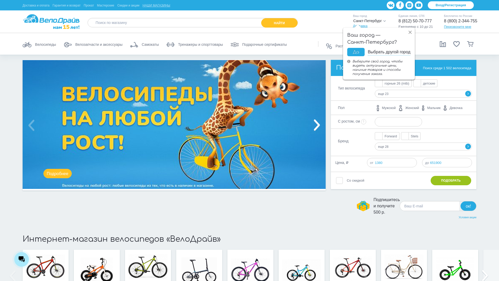Select Девочка gender option
Viewport: 499px width, 281px height.
(x=453, y=108)
